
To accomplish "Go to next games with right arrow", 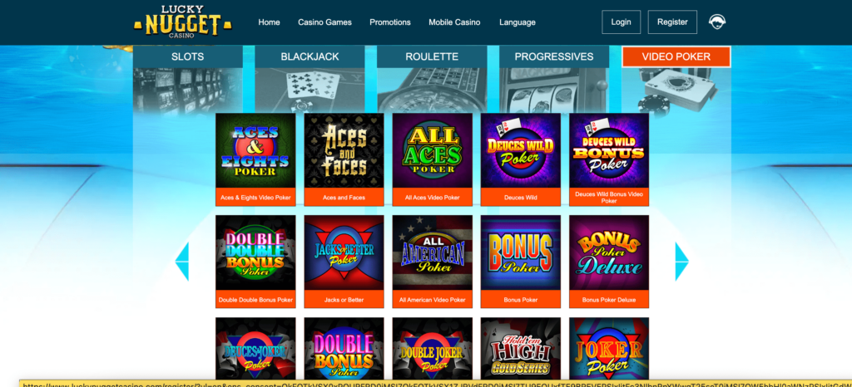I will click(x=682, y=262).
